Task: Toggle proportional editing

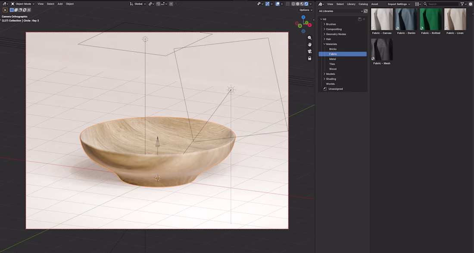Action: [x=171, y=4]
